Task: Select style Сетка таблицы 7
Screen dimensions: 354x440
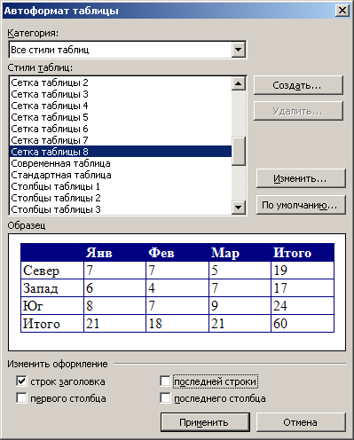Action: (121, 140)
